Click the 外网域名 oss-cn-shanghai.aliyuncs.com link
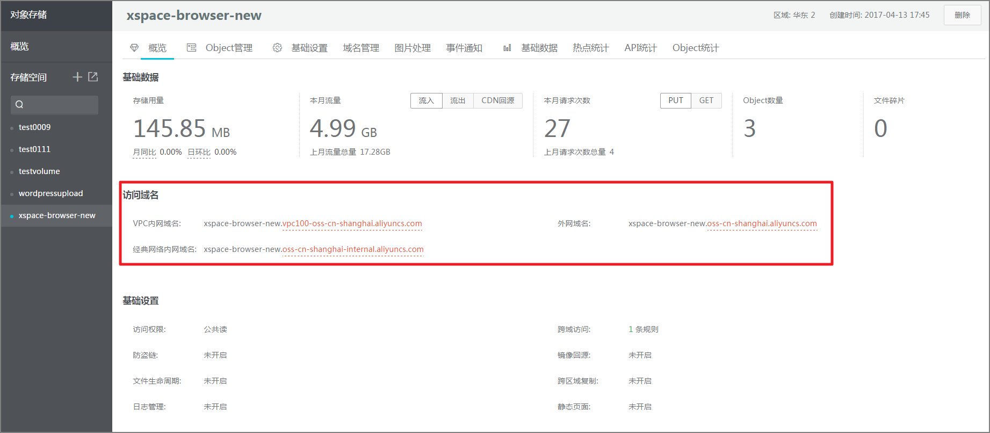Screen dimensions: 990x433 point(762,223)
